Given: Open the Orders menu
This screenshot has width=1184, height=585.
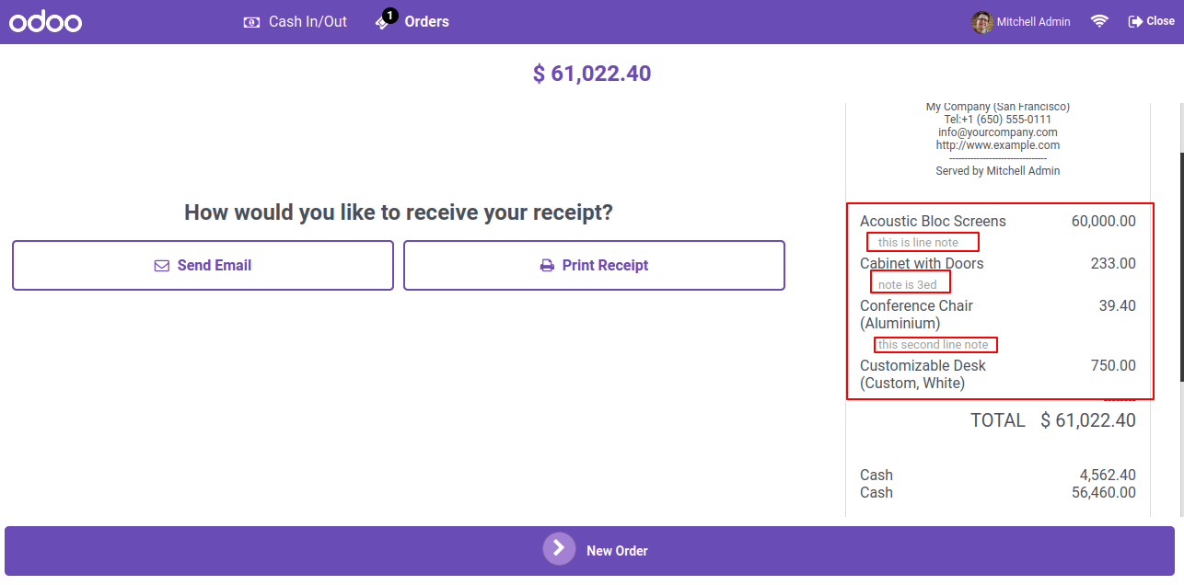Looking at the screenshot, I should 412,22.
